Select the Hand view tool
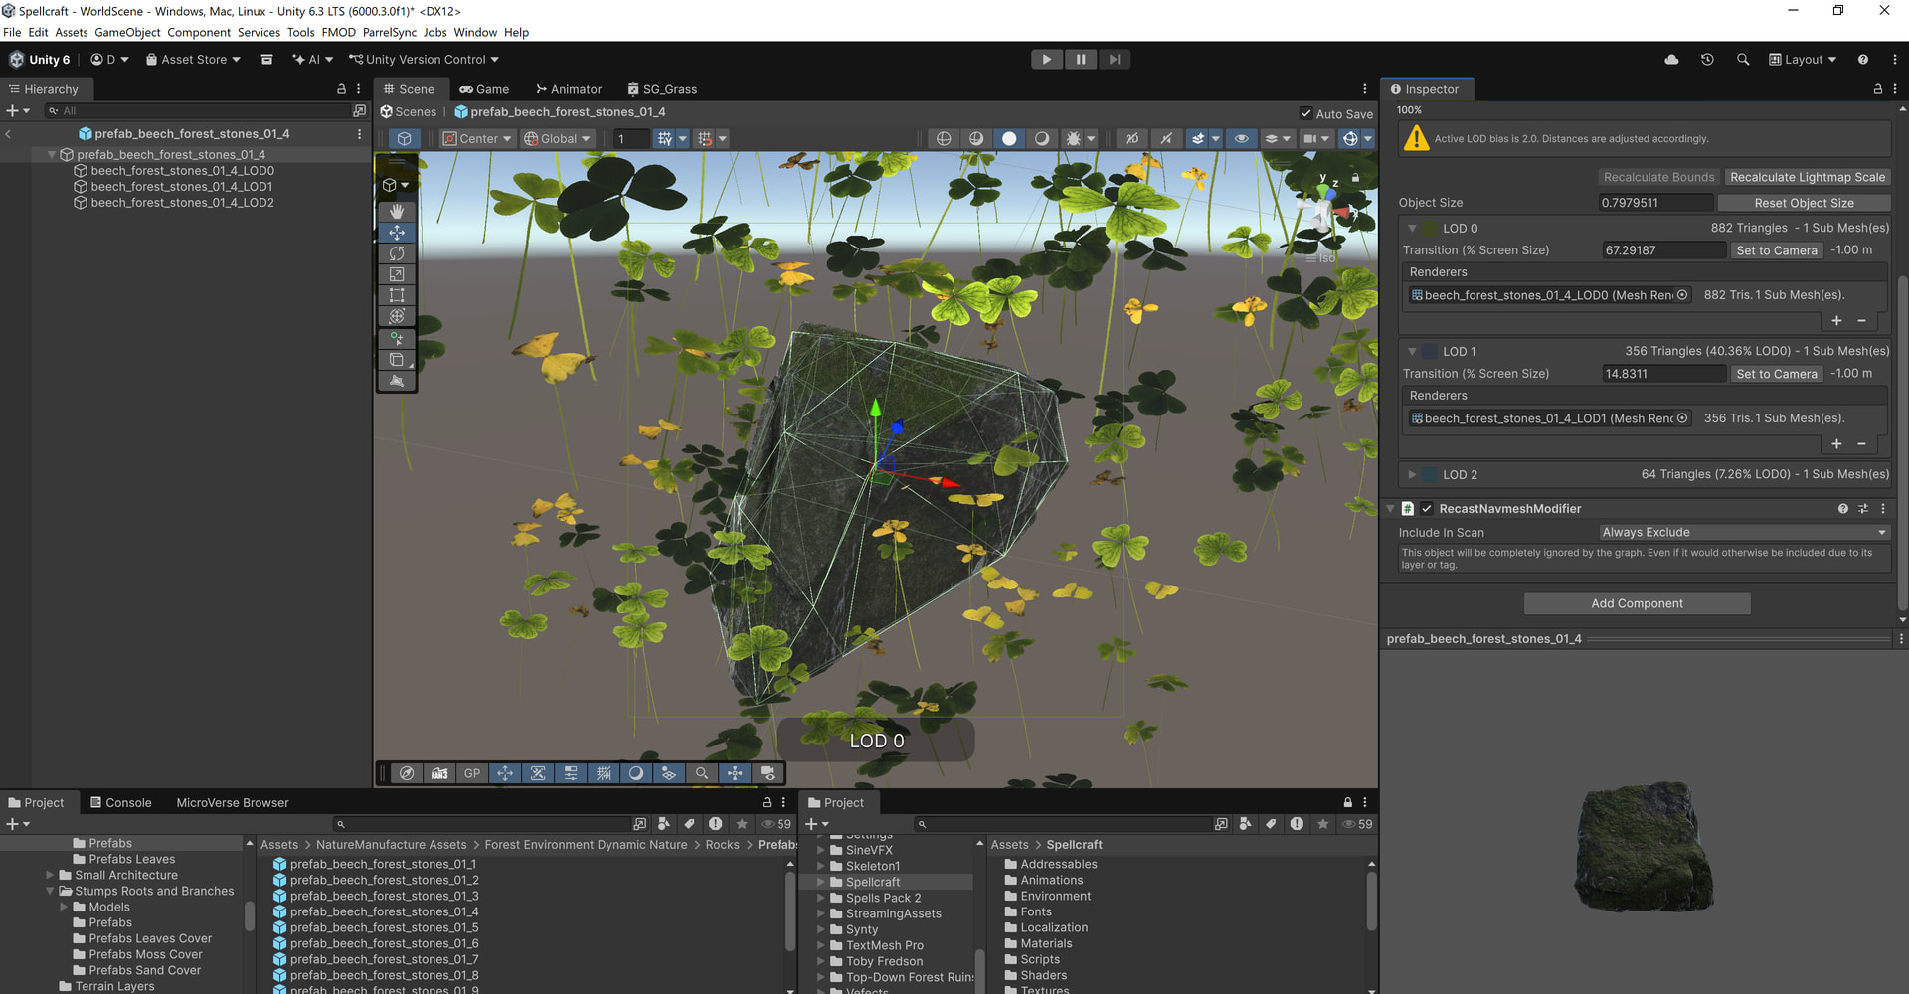Viewport: 1909px width, 994px height. [397, 211]
